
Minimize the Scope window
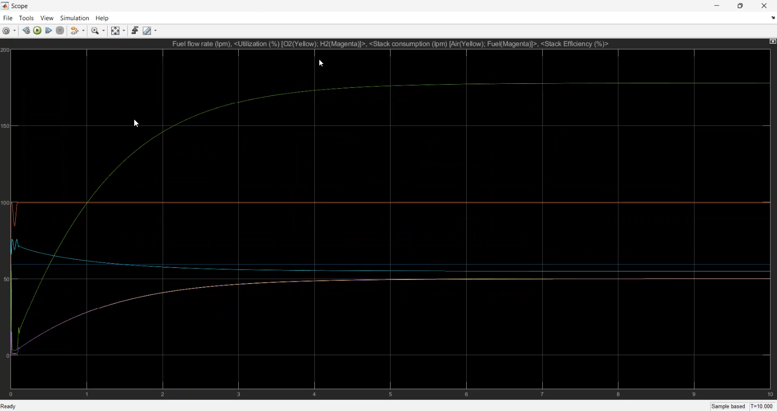[717, 6]
